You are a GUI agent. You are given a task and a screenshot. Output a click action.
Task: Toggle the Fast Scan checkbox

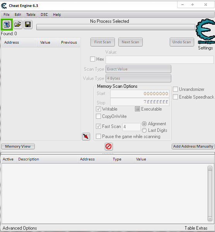click(98, 126)
